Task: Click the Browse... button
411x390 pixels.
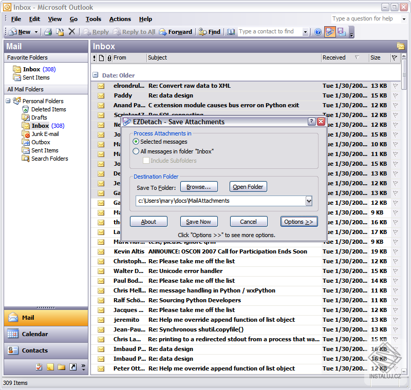Action: pos(202,187)
